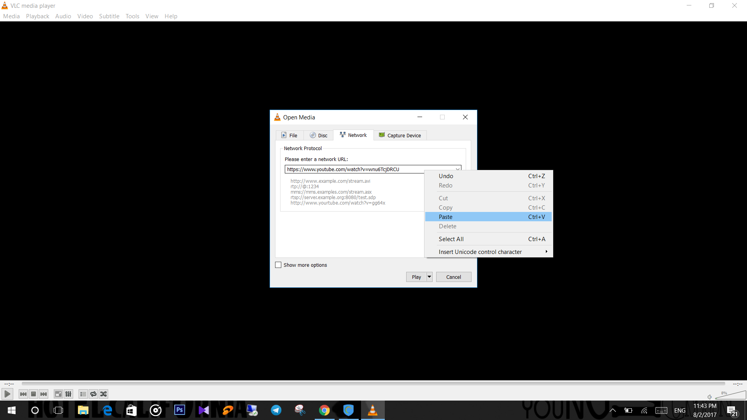This screenshot has width=747, height=420.
Task: Select the previous media icon
Action: click(23, 394)
